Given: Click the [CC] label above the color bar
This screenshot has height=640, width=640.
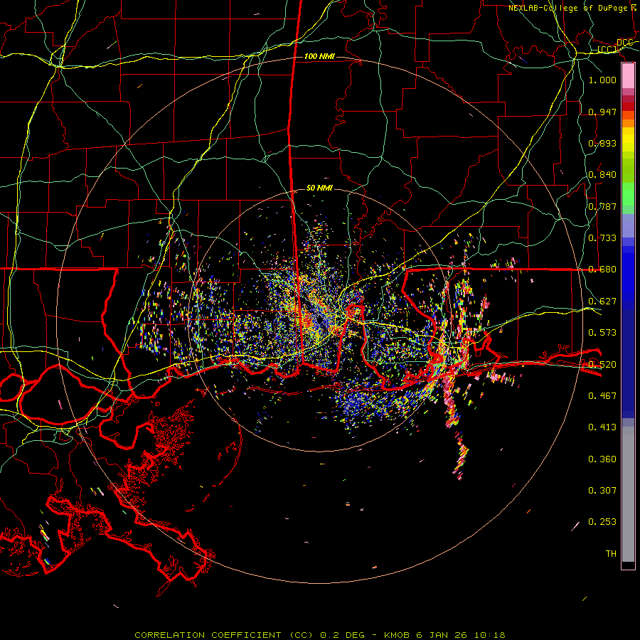Looking at the screenshot, I should pyautogui.click(x=607, y=50).
